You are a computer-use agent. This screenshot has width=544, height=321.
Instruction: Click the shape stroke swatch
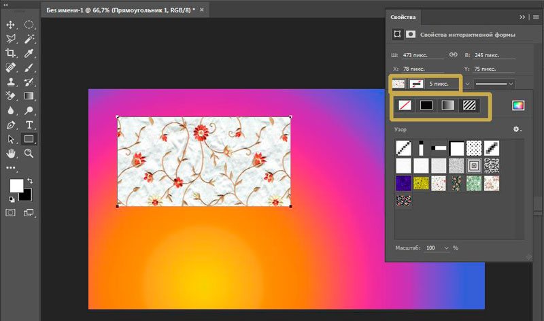coord(416,84)
